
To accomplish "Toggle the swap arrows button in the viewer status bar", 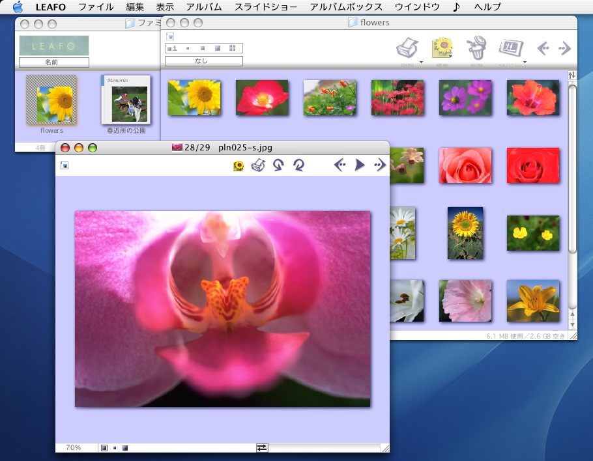I will coord(262,448).
